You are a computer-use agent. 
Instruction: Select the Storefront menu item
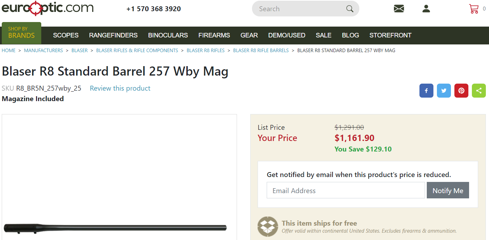point(390,35)
